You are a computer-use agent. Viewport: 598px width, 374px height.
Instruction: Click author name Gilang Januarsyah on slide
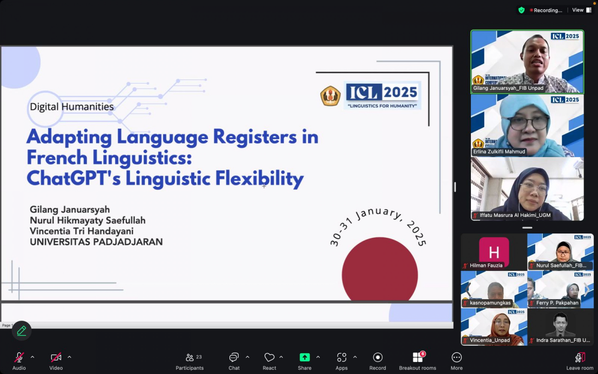[x=70, y=209]
